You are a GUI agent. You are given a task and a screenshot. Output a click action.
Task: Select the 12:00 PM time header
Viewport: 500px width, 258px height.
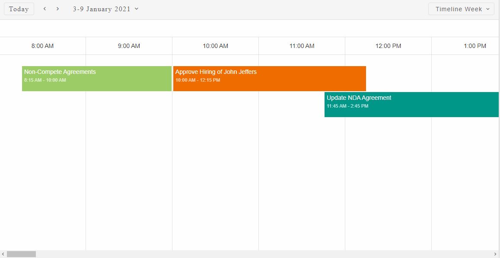[388, 46]
